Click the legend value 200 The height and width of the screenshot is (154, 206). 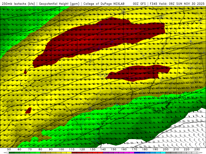click(x=166, y=149)
